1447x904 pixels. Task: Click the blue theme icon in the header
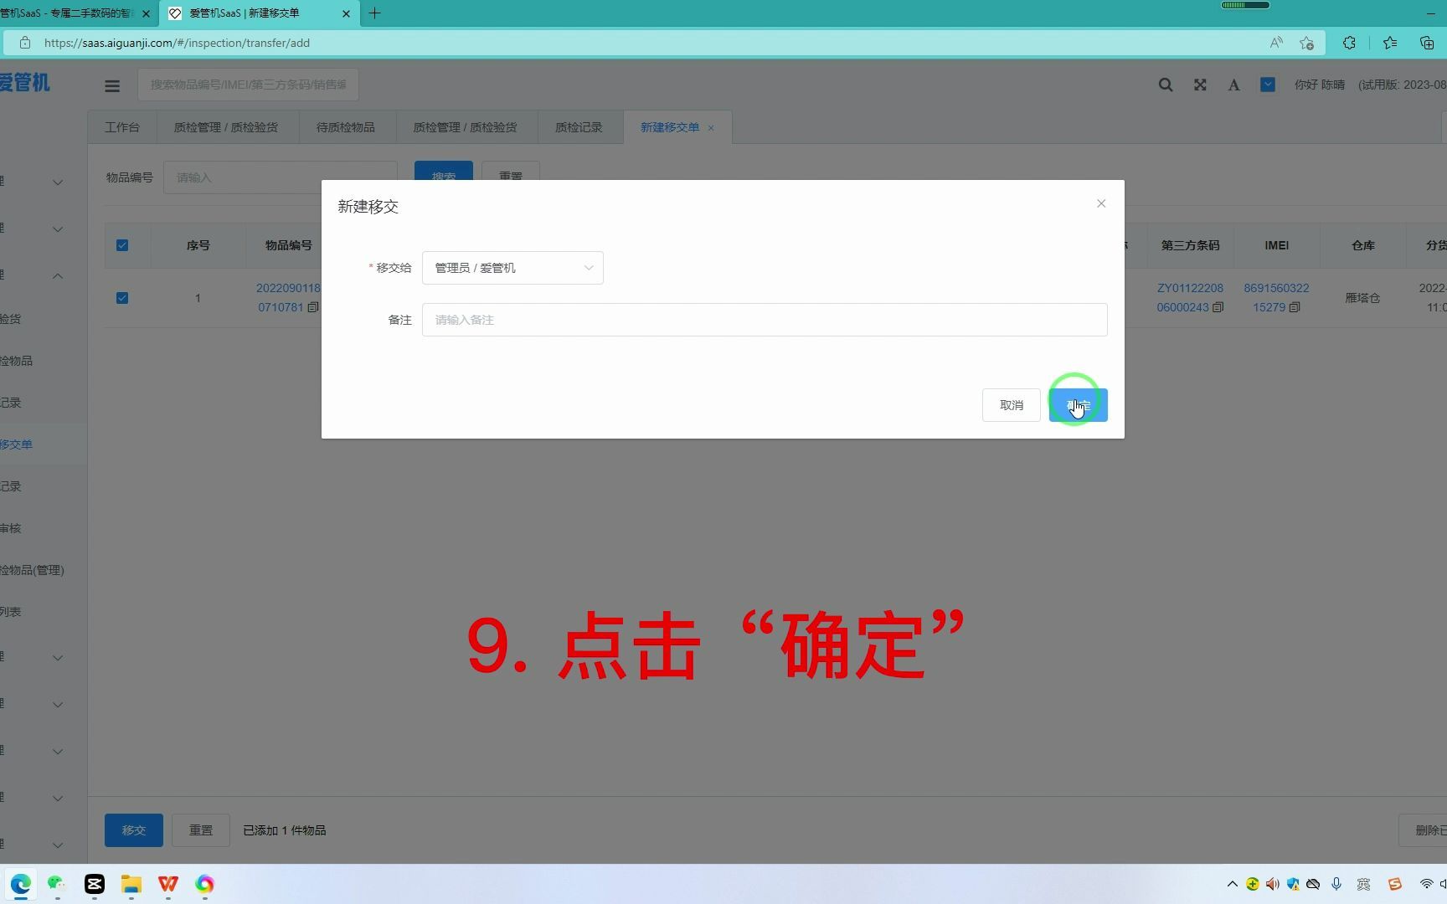coord(1268,85)
